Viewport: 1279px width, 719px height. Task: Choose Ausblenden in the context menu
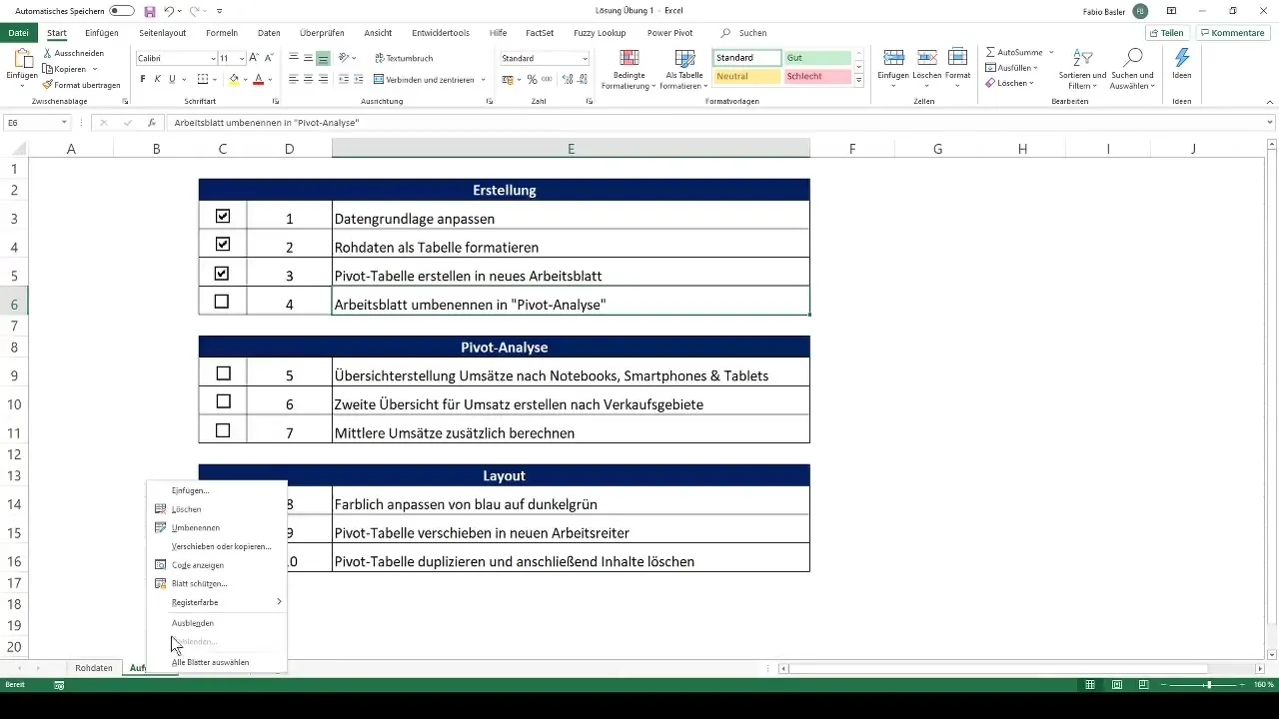tap(193, 623)
